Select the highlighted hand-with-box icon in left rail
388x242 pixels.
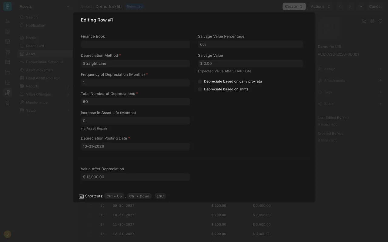[8, 93]
